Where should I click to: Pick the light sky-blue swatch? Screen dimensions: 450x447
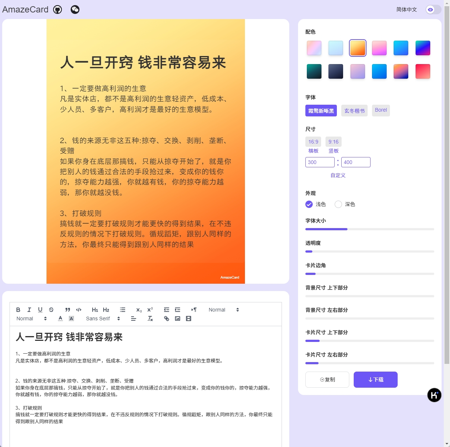click(x=336, y=48)
